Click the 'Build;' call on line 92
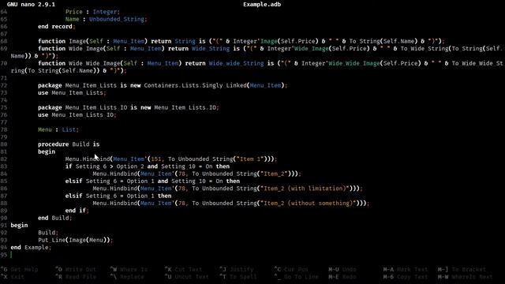 (48, 233)
